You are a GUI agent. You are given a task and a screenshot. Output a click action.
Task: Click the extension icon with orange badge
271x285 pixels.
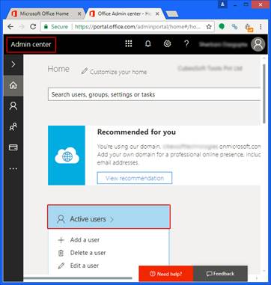249,28
